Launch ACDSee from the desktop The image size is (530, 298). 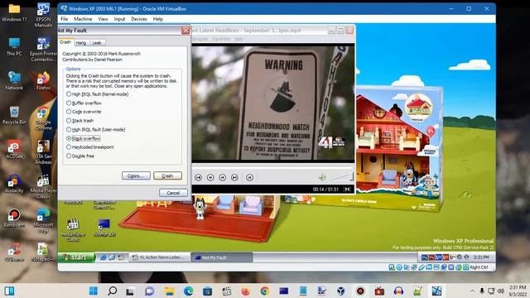click(14, 149)
